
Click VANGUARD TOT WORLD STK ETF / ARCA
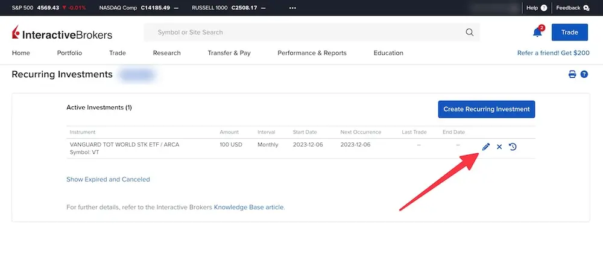[124, 145]
